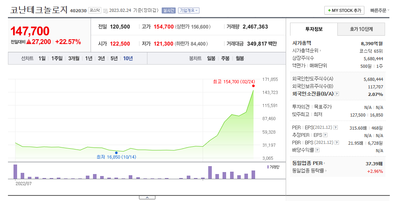
Task: Open the 기업개요 dropdown
Action: click(188, 10)
